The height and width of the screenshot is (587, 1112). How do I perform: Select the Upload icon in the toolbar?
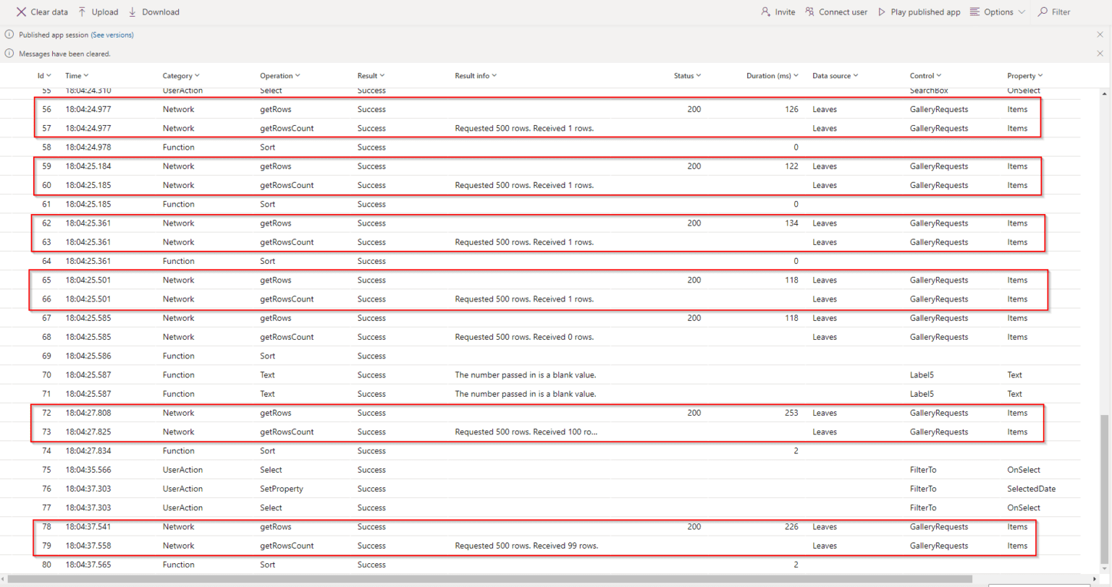[x=82, y=12]
